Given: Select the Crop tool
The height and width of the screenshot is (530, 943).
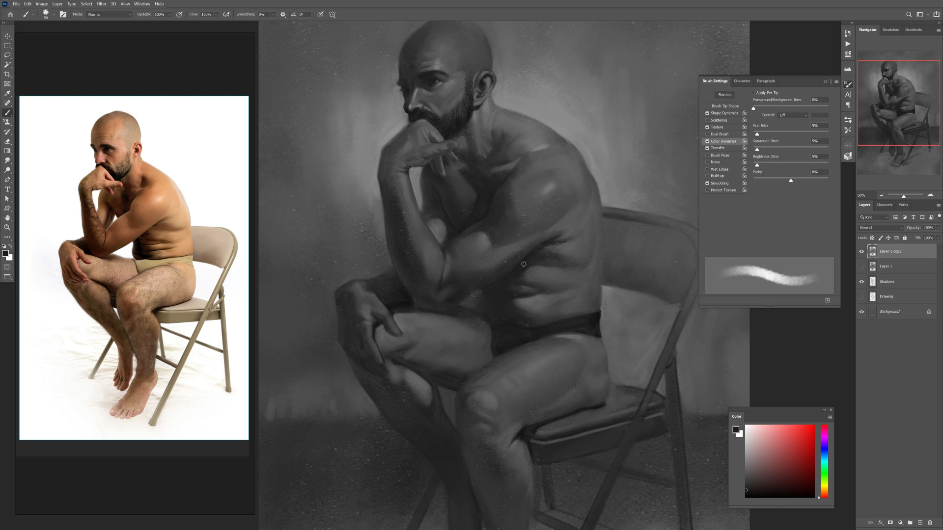Looking at the screenshot, I should 7,75.
